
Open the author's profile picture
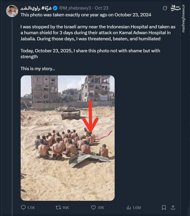point(12,11)
